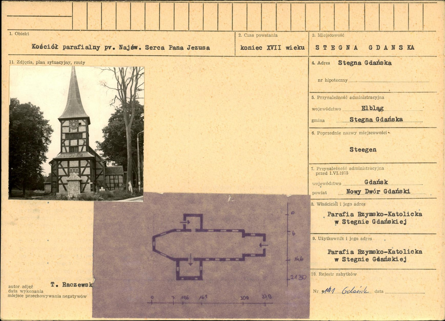Screen dimensions: 445x321
Task: Click 'miejsce przechowywania negatywów' label
Action: (47, 296)
